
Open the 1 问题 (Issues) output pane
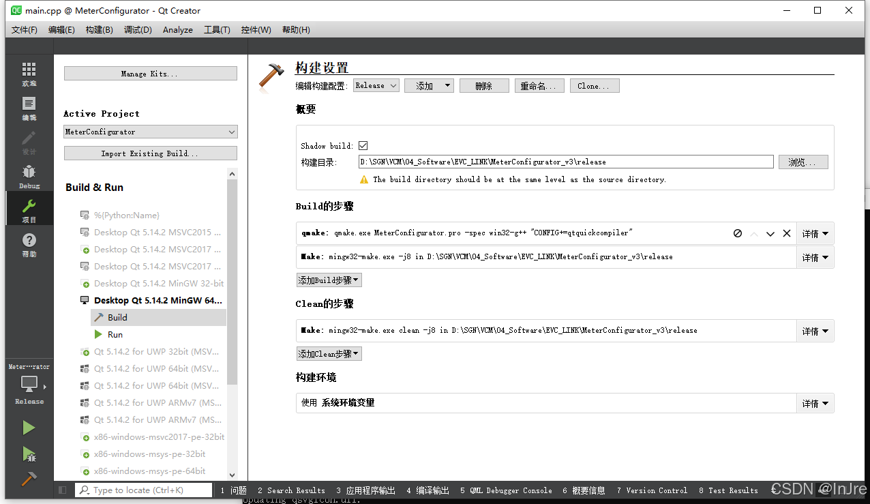point(233,490)
